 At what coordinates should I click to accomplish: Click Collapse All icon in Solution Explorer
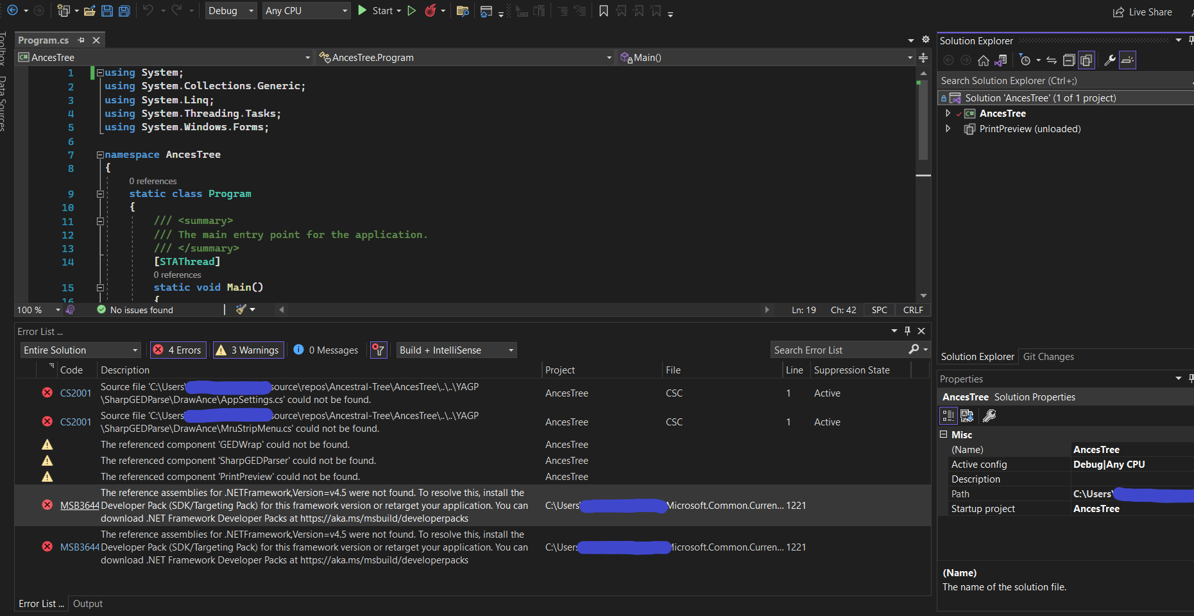(x=1069, y=60)
